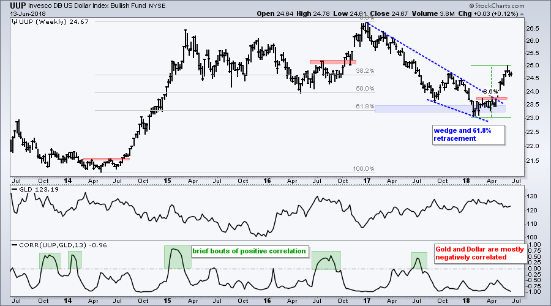
Task: Open the StockCharts.com copyright link
Action: pos(497,6)
